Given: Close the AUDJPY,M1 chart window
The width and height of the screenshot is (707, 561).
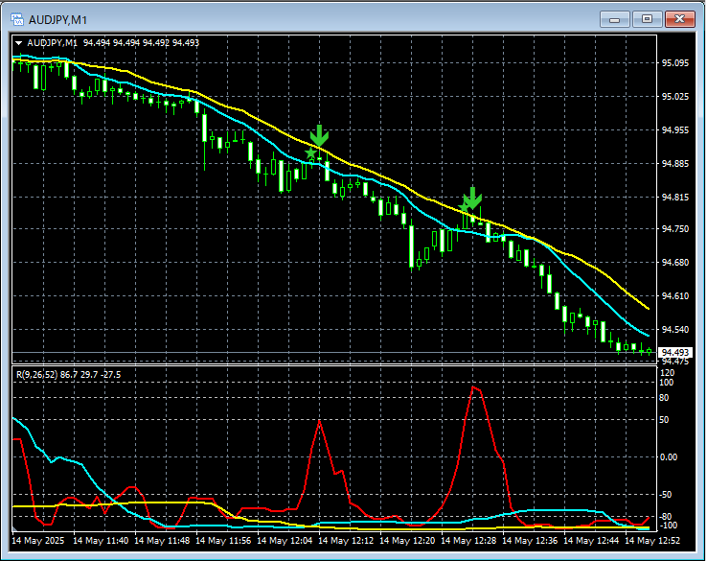Looking at the screenshot, I should [x=679, y=19].
